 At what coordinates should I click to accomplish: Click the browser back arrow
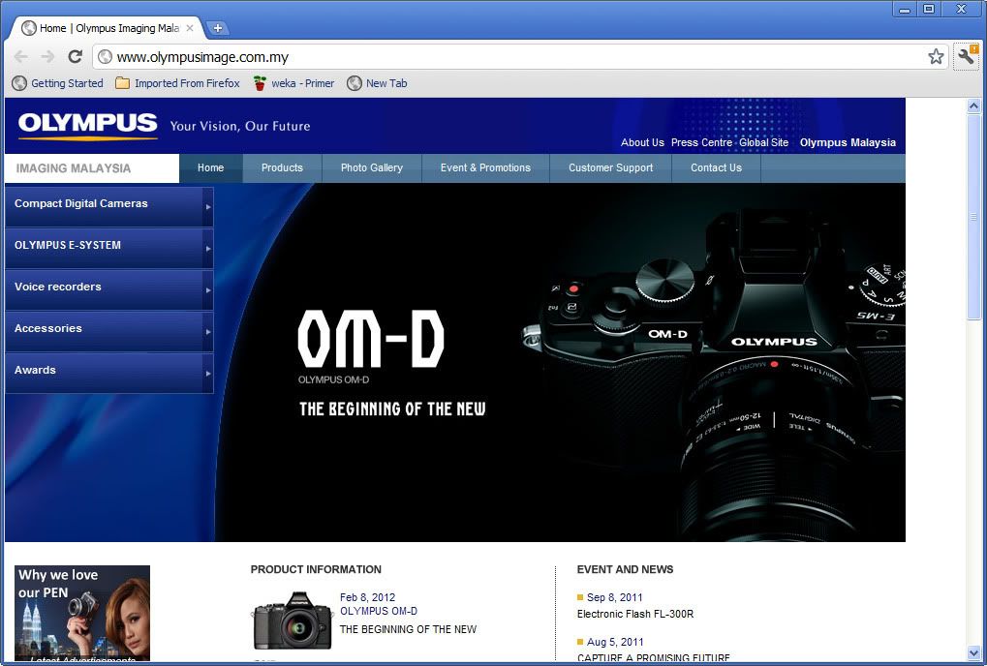[20, 56]
